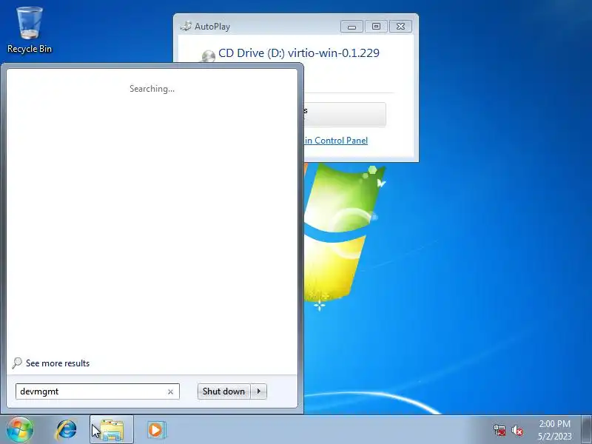This screenshot has width=592, height=444.
Task: Click See more results link
Action: 58,363
